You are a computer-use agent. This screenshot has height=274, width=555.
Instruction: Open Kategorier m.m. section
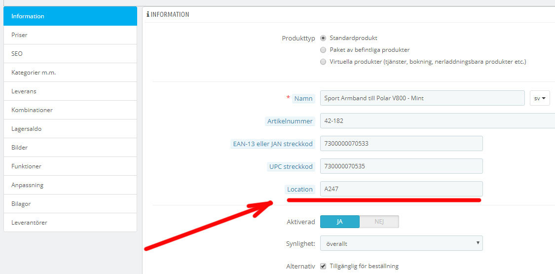point(70,73)
